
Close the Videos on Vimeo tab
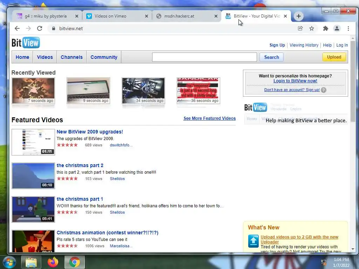point(147,16)
